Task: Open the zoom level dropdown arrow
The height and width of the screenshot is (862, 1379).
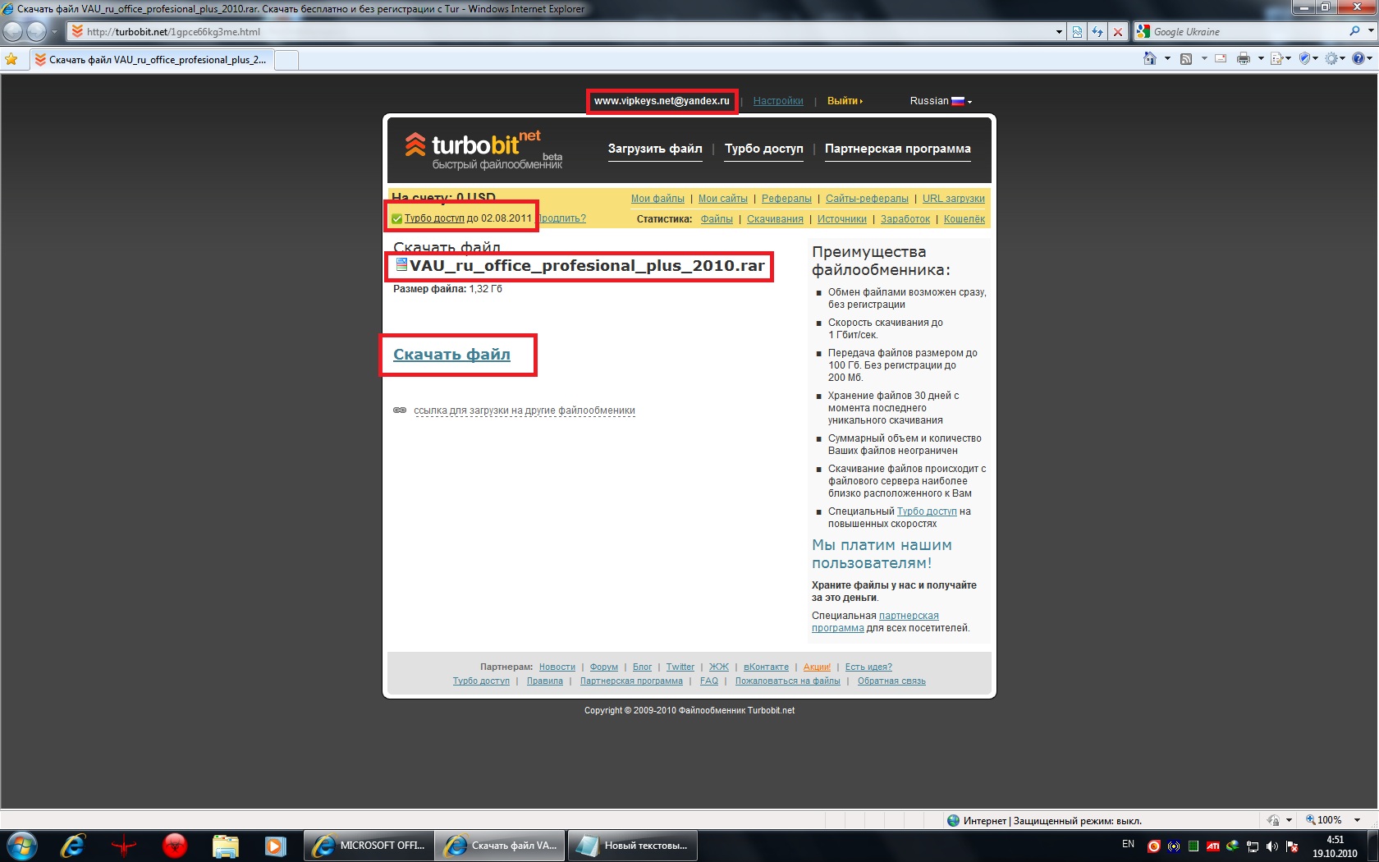Action: point(1357,820)
